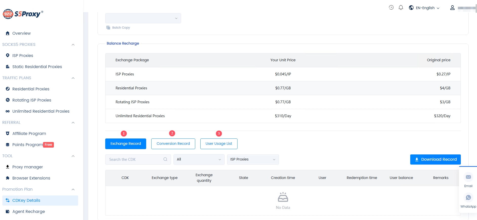Click the Email contact icon
The width and height of the screenshot is (477, 220).
468,177
